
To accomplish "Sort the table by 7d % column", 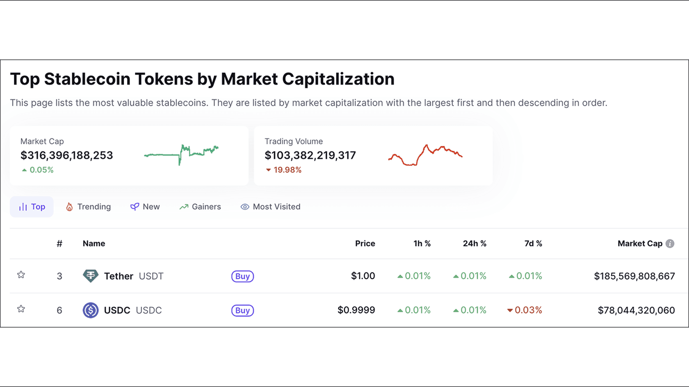I will [x=532, y=244].
